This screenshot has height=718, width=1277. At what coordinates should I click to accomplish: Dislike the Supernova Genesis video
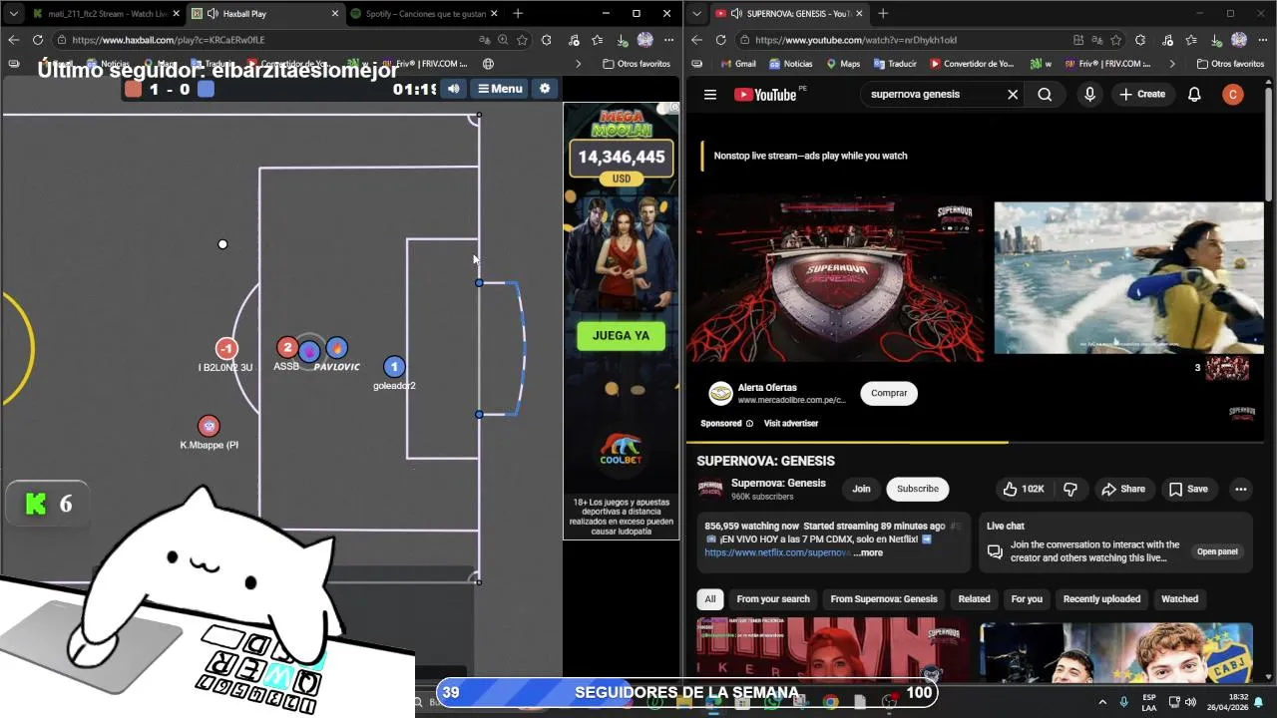(x=1070, y=489)
